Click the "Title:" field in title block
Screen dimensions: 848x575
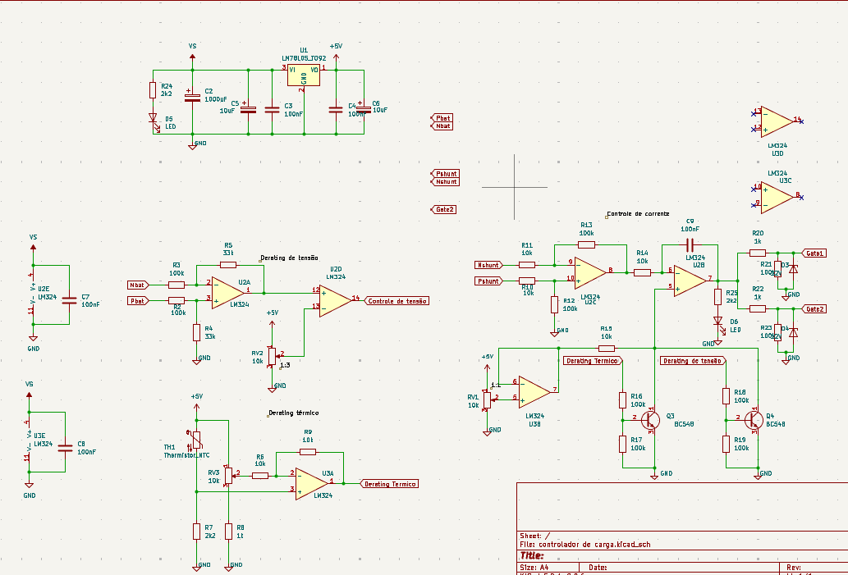point(532,556)
